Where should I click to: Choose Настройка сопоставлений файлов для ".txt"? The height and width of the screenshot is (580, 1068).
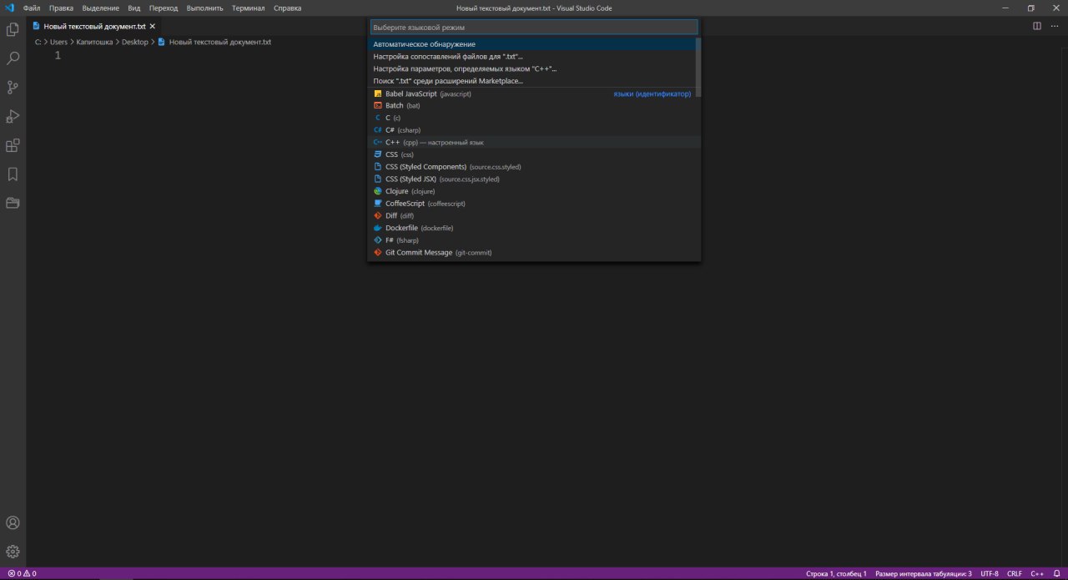point(531,57)
